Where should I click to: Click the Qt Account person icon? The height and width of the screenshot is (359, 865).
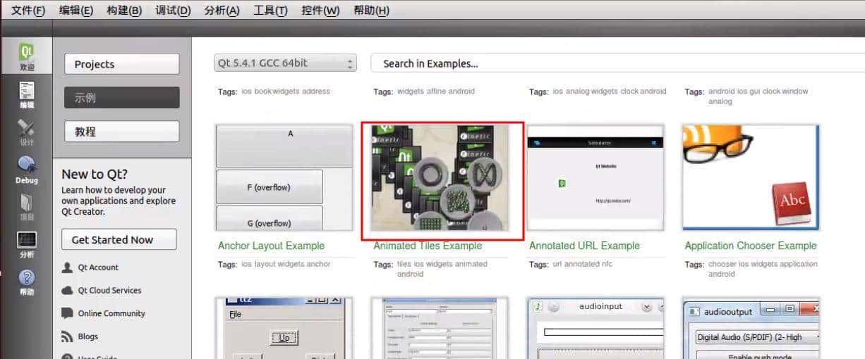[68, 267]
